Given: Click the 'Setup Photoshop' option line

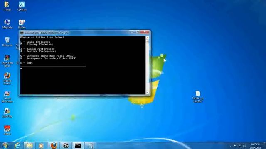Looking at the screenshot, I should (x=35, y=42).
